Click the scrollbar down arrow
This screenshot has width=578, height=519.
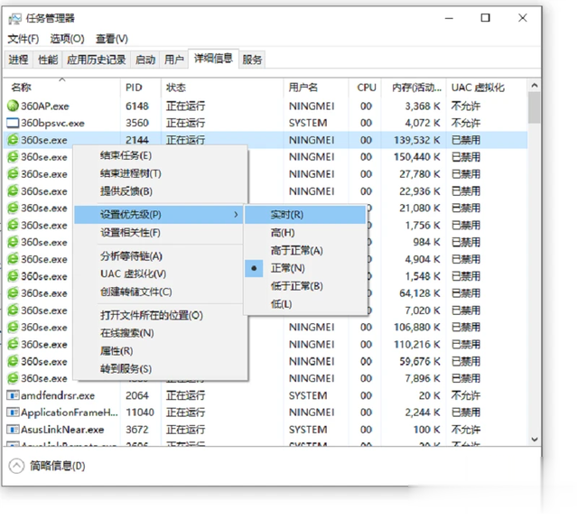click(534, 440)
